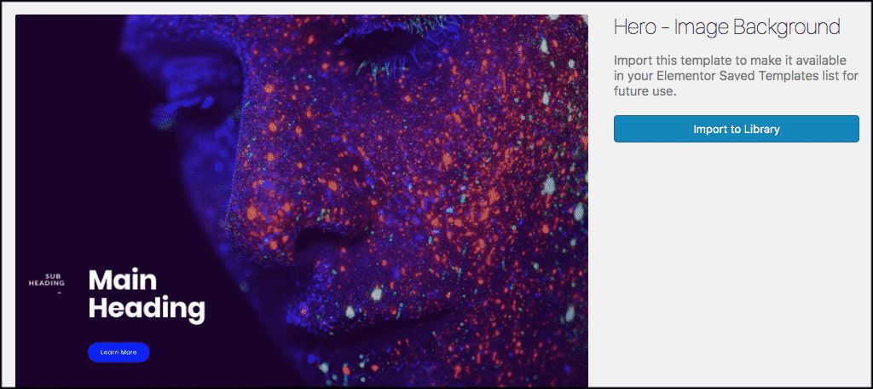Screen dimensions: 873x389
Task: Click the template description paragraph
Action: (x=736, y=76)
